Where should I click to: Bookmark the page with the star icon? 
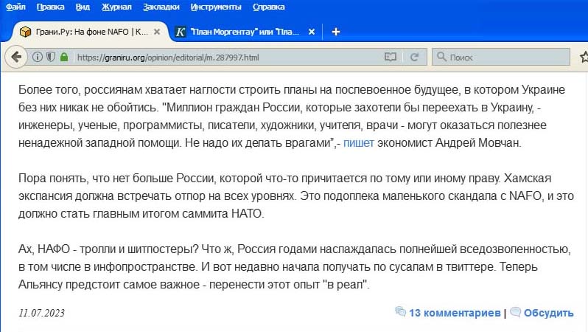pos(584,57)
